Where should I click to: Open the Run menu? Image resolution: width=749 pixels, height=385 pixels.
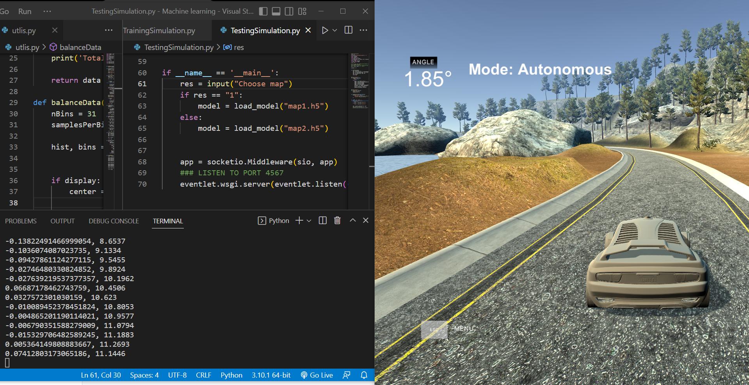[25, 11]
